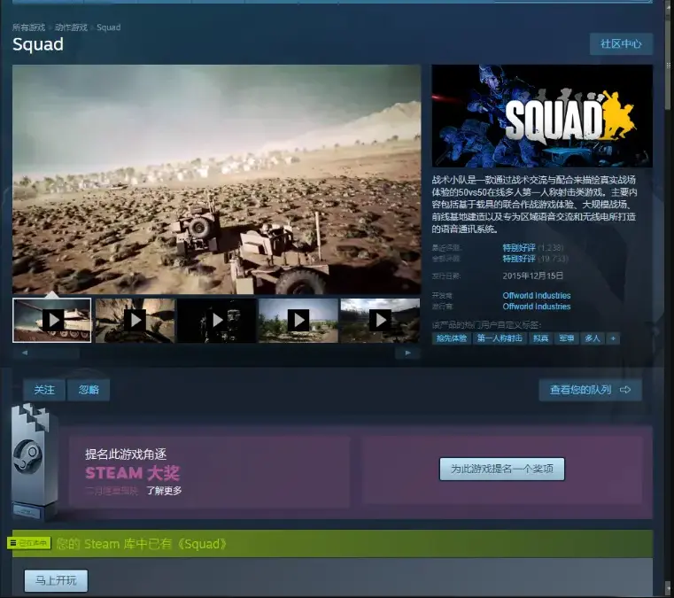Play the fifth video thumbnail
The height and width of the screenshot is (598, 674).
click(380, 321)
